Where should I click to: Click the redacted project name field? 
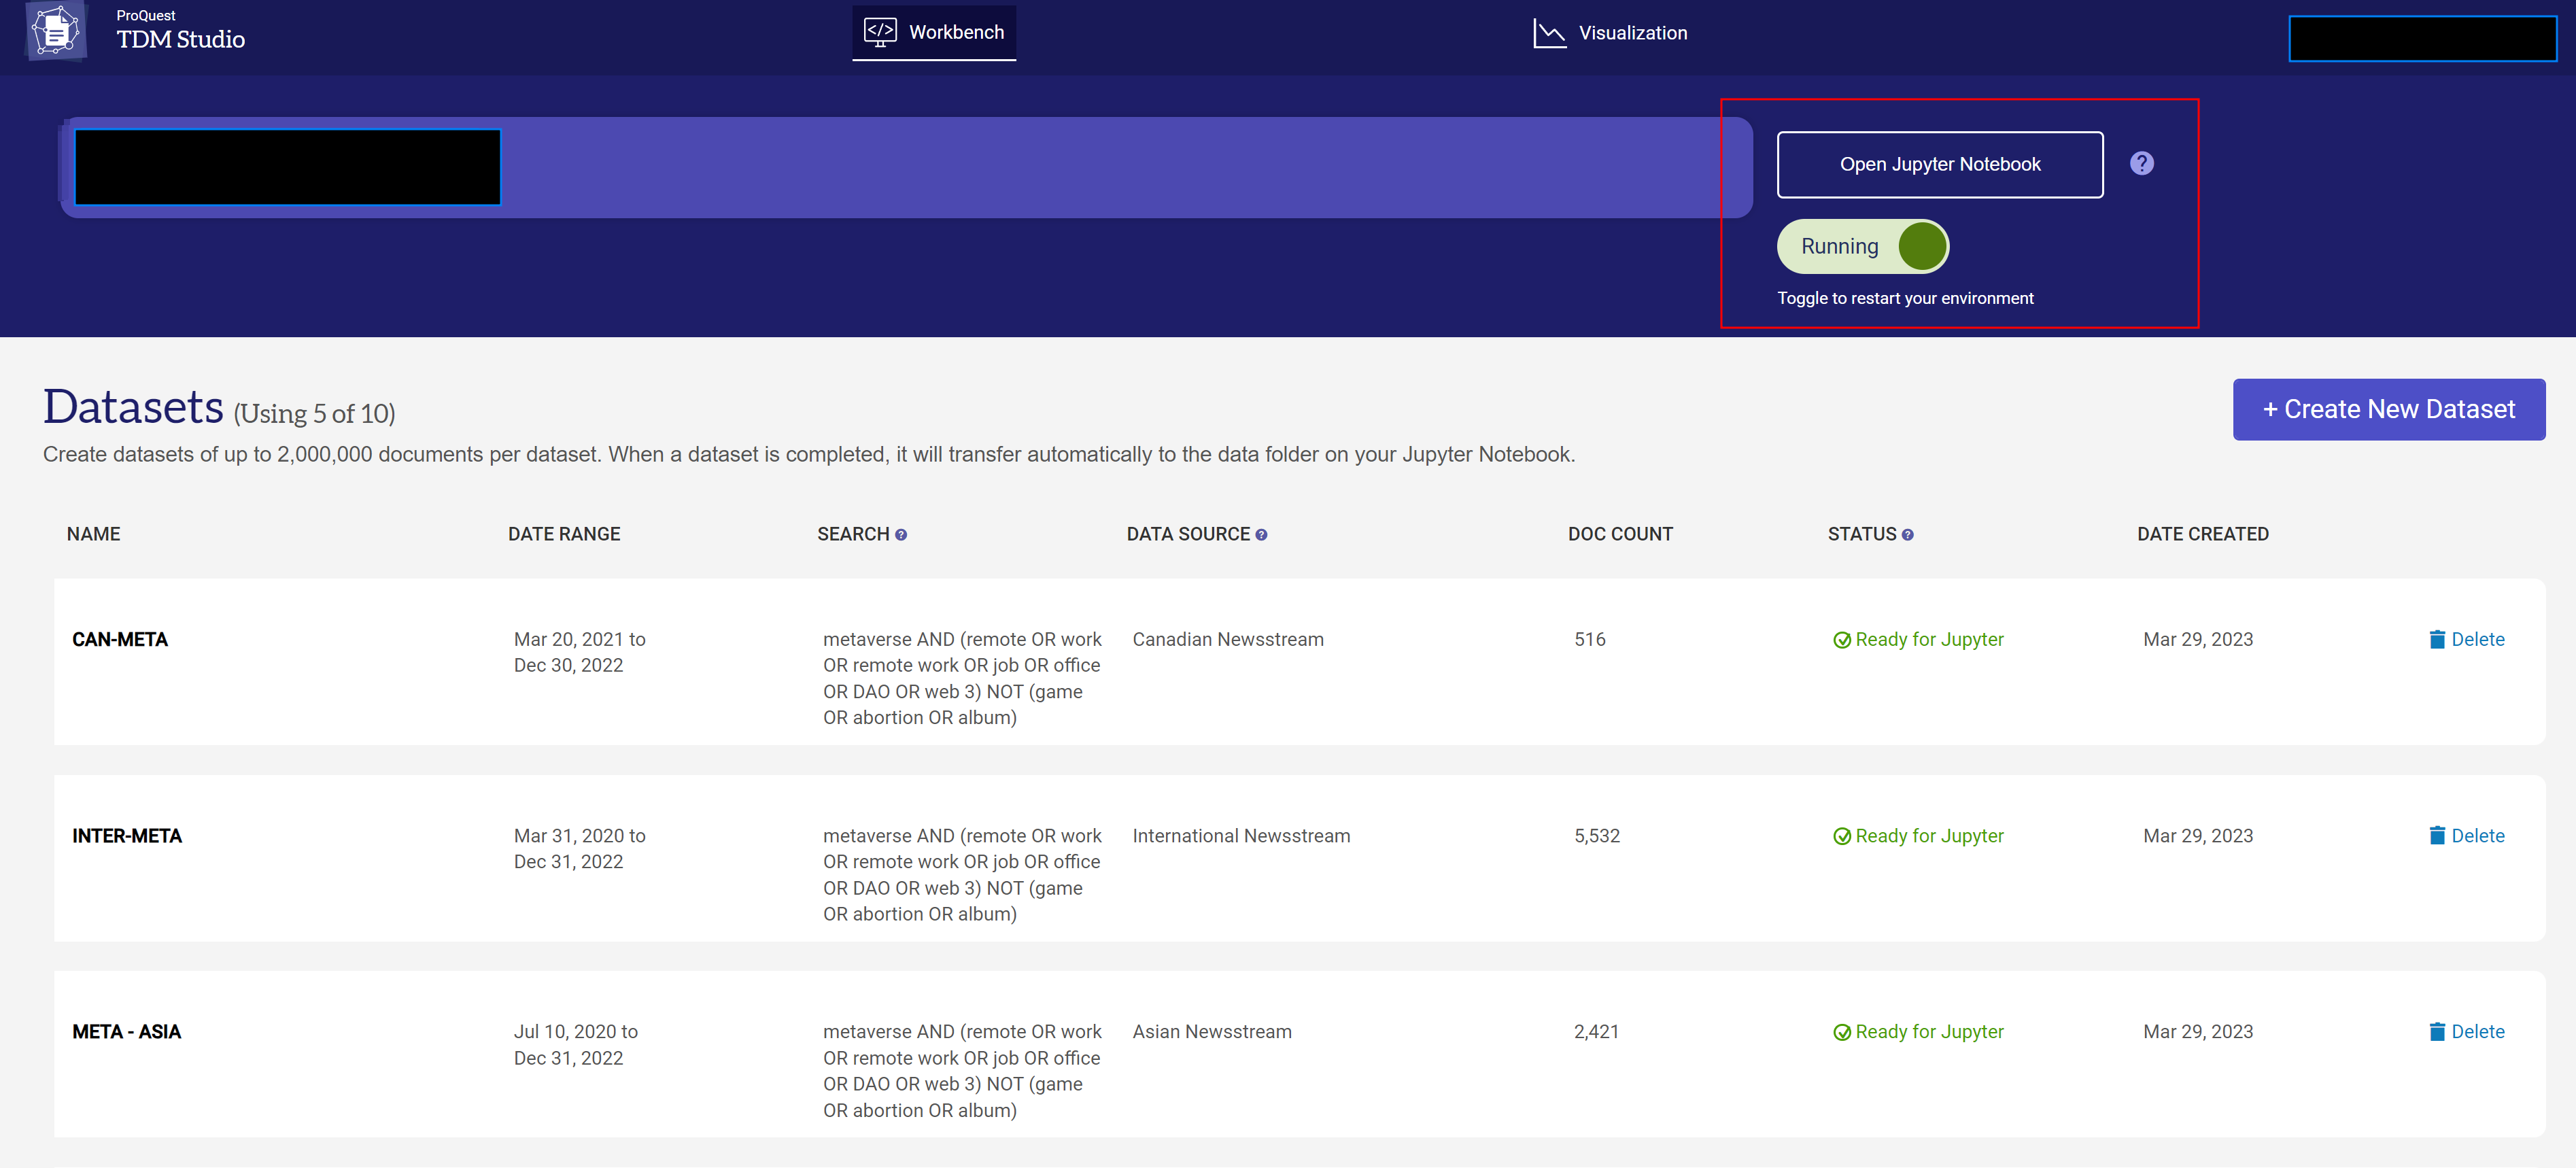(x=288, y=167)
